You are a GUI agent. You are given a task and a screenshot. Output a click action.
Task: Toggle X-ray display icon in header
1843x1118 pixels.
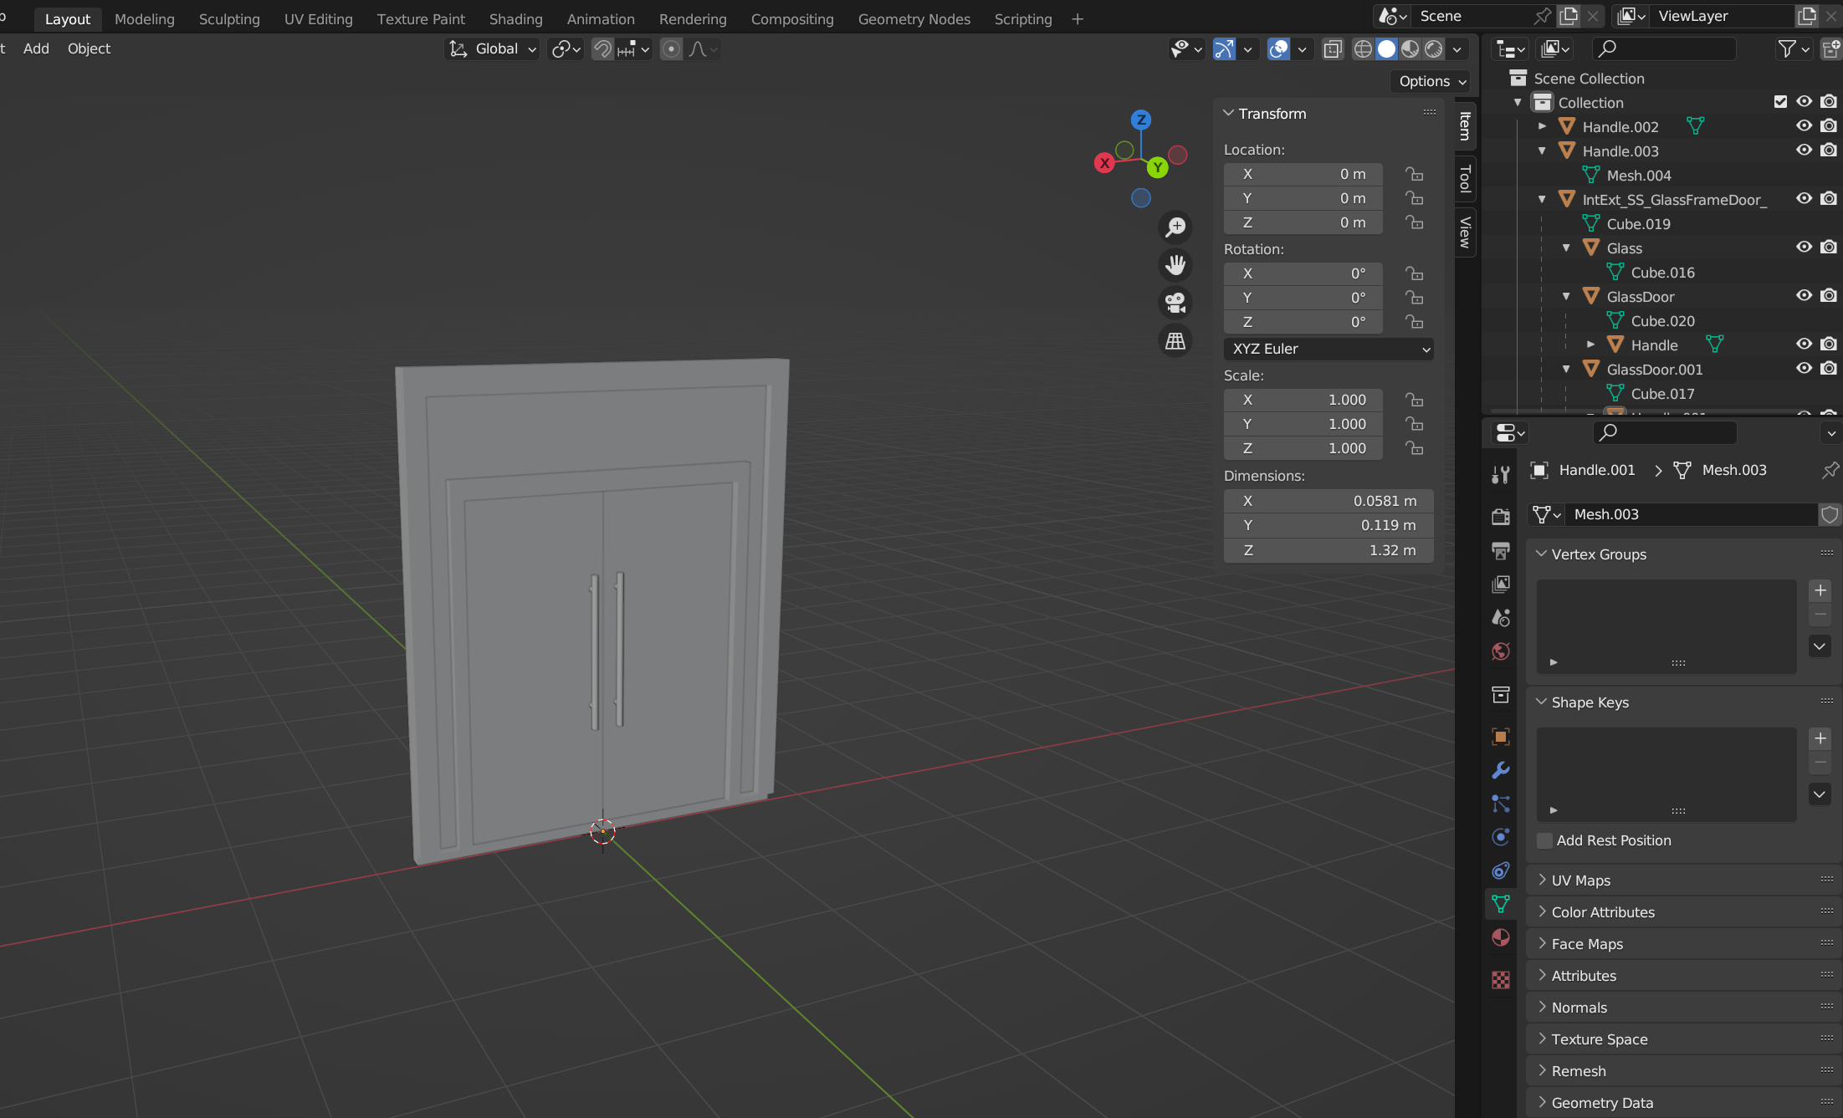tap(1333, 49)
